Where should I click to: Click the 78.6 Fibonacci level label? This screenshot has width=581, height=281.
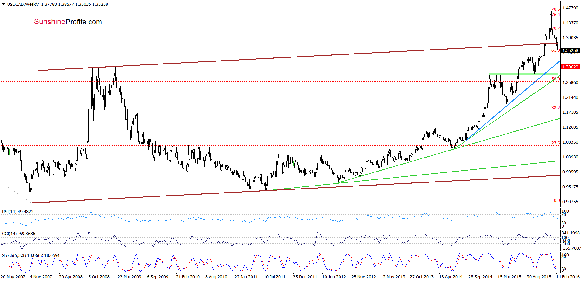555,9
